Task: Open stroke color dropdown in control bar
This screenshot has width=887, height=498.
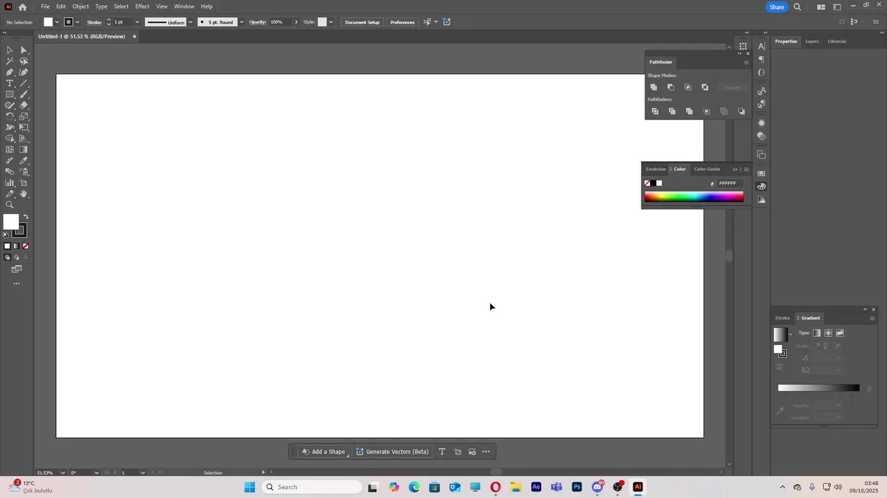Action: coord(77,22)
